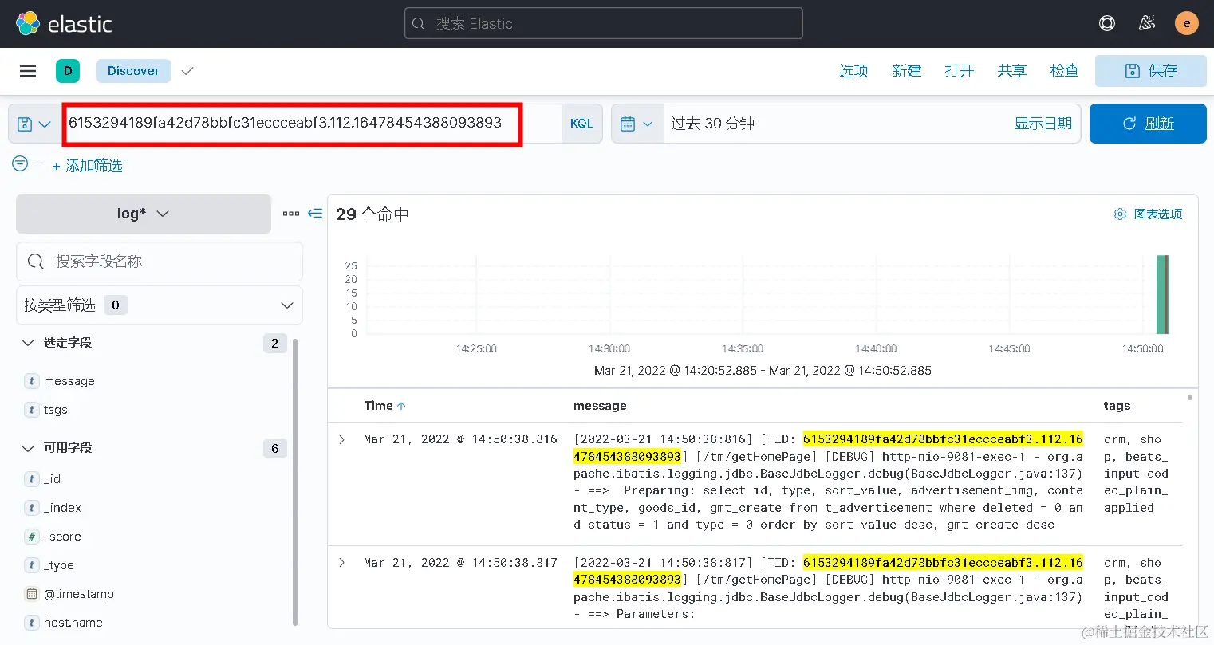Click the magnifier in field search box
This screenshot has height=645, width=1214.
[36, 262]
